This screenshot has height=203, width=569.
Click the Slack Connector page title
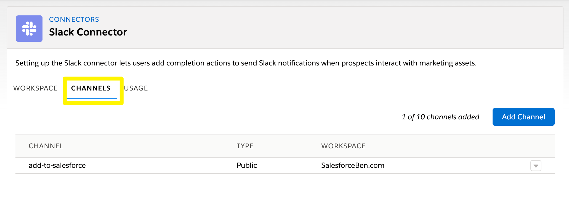[x=88, y=32]
